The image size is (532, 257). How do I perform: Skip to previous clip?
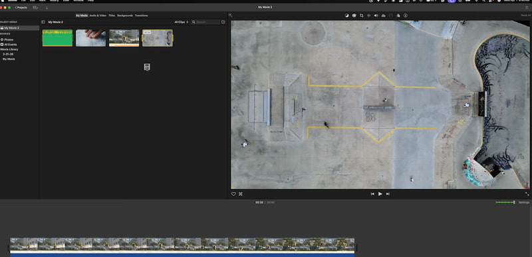(x=372, y=194)
